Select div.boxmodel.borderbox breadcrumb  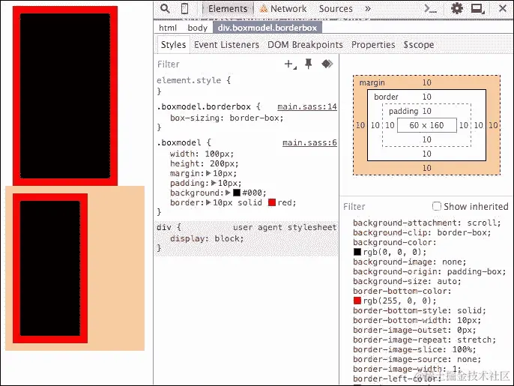tap(267, 28)
